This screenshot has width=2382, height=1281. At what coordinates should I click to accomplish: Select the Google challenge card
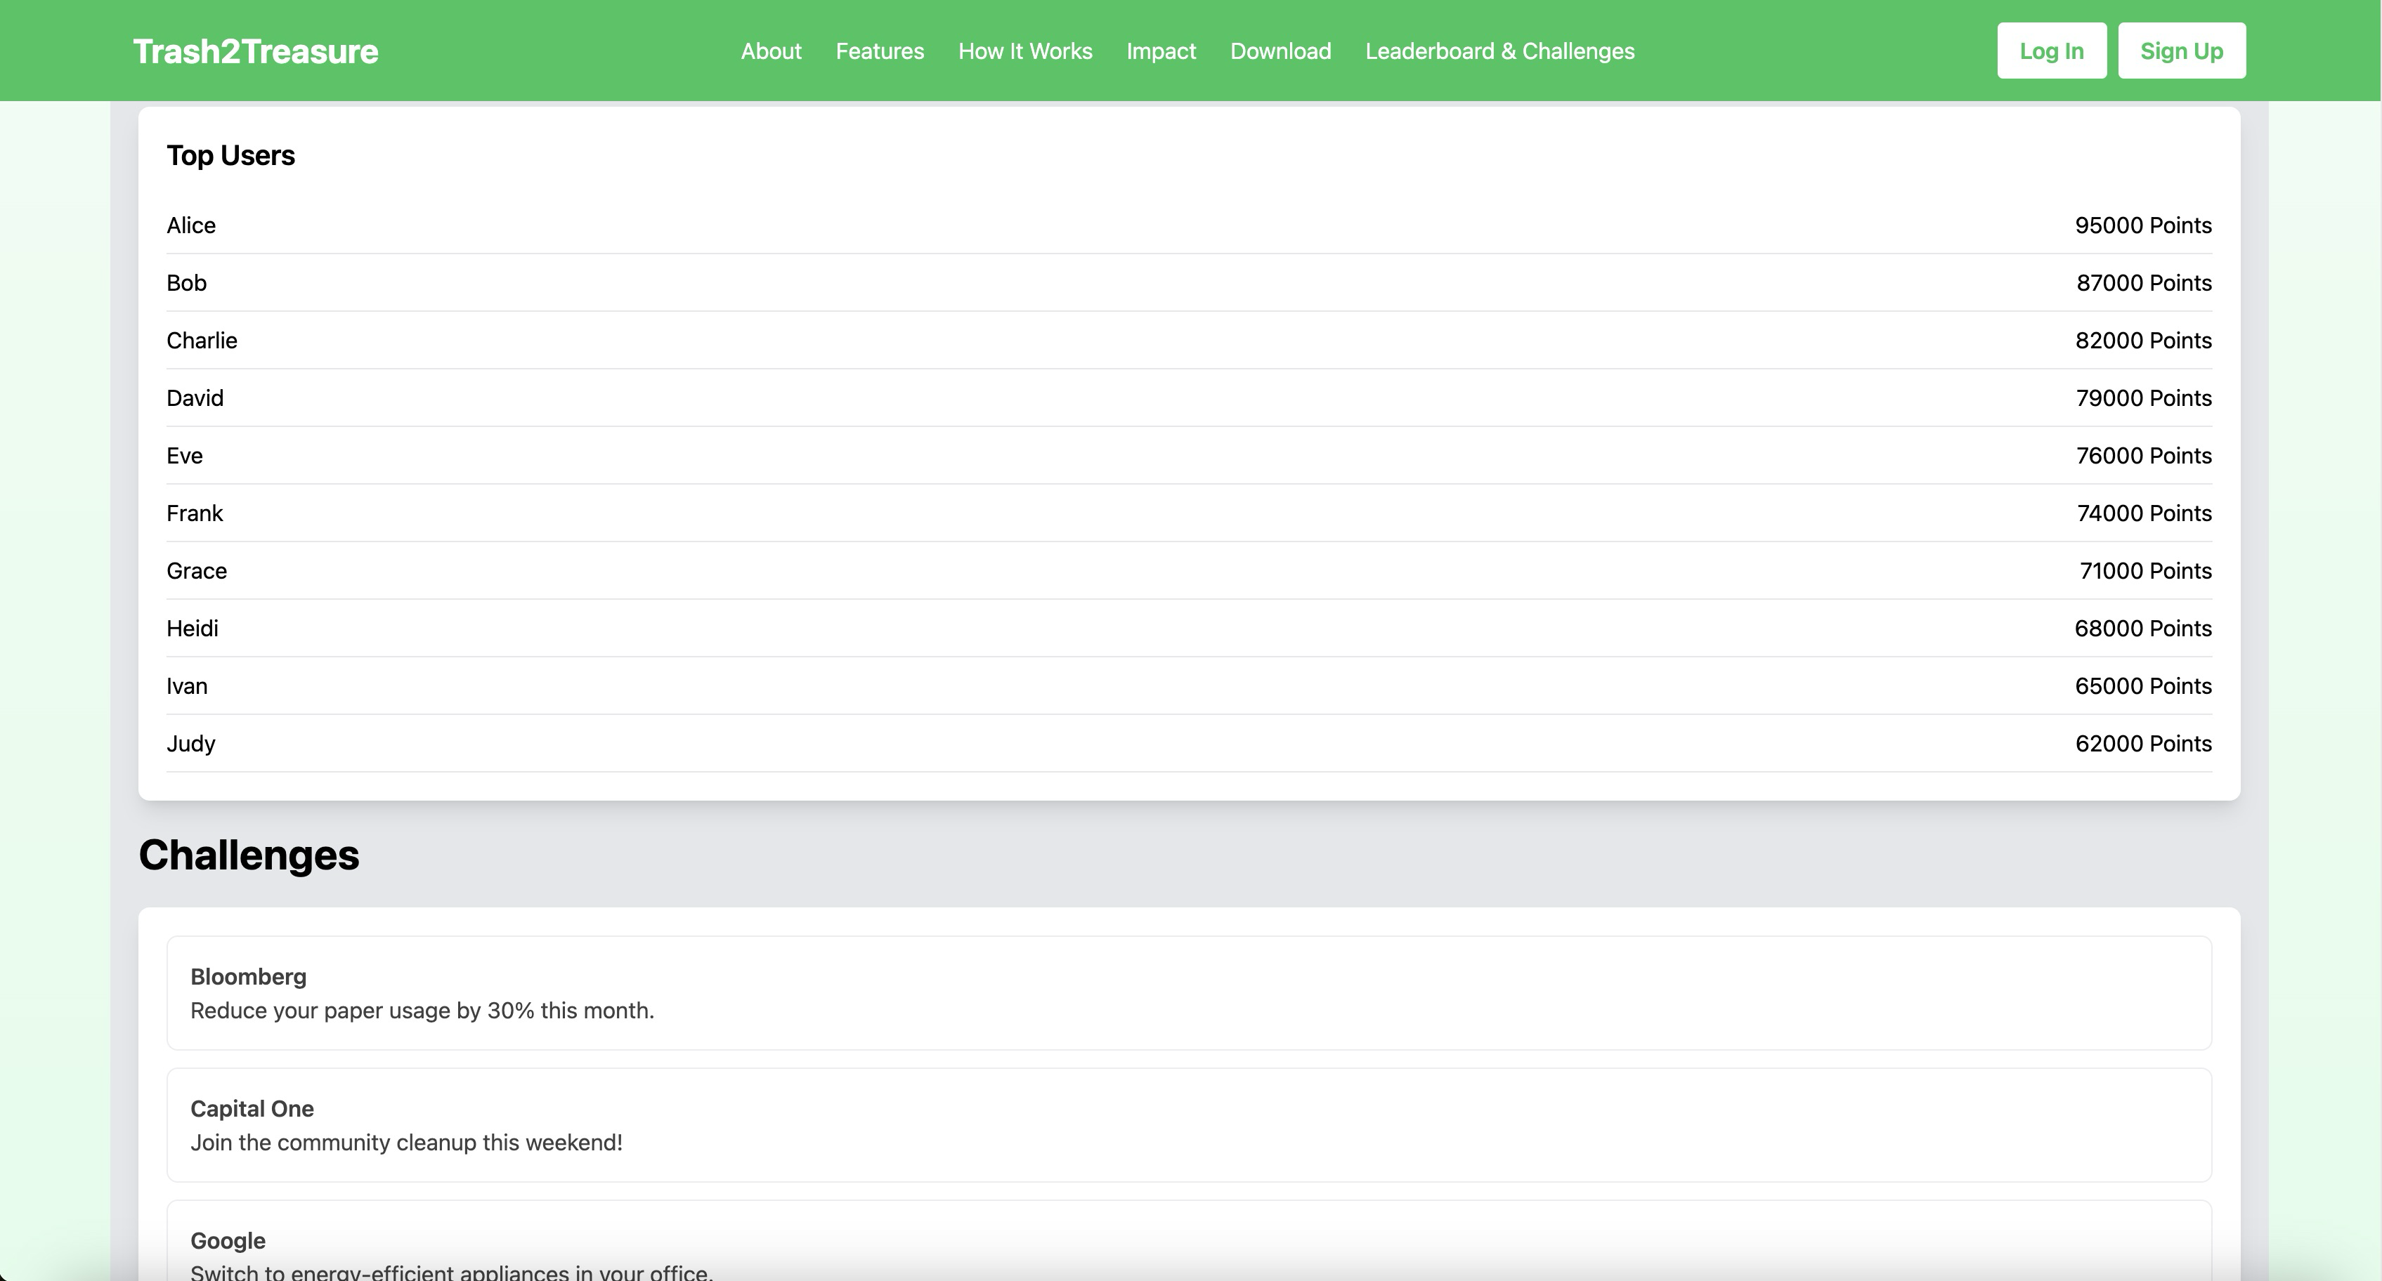point(1188,1248)
